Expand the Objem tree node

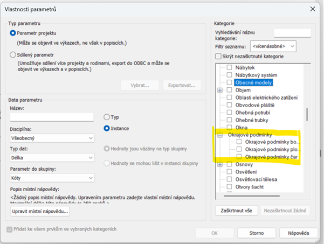coord(220,90)
